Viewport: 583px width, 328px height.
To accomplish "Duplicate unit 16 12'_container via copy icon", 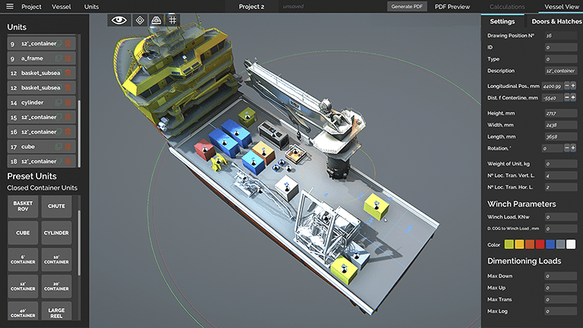I will (x=58, y=131).
